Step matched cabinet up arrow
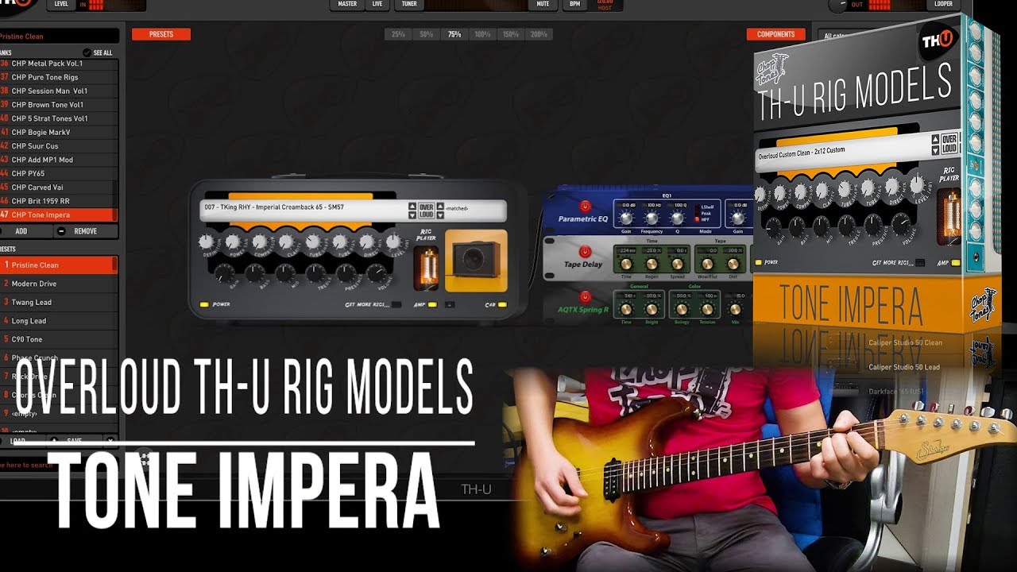The image size is (1017, 572). pyautogui.click(x=440, y=207)
